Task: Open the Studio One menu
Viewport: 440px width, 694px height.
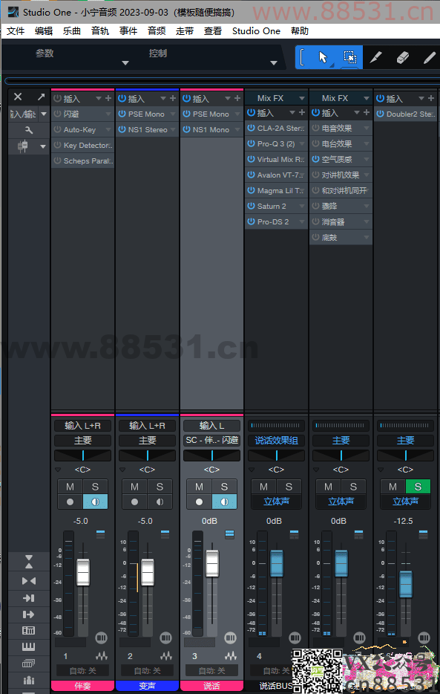Action: point(256,31)
